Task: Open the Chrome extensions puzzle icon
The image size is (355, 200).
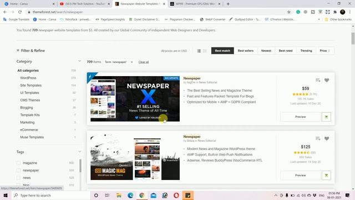Action: (x=335, y=12)
